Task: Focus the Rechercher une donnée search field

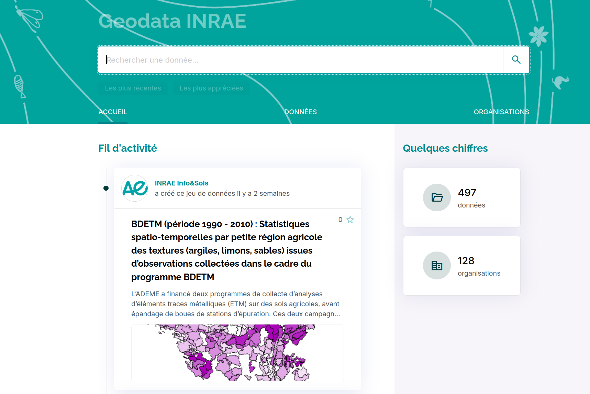Action: [x=301, y=60]
